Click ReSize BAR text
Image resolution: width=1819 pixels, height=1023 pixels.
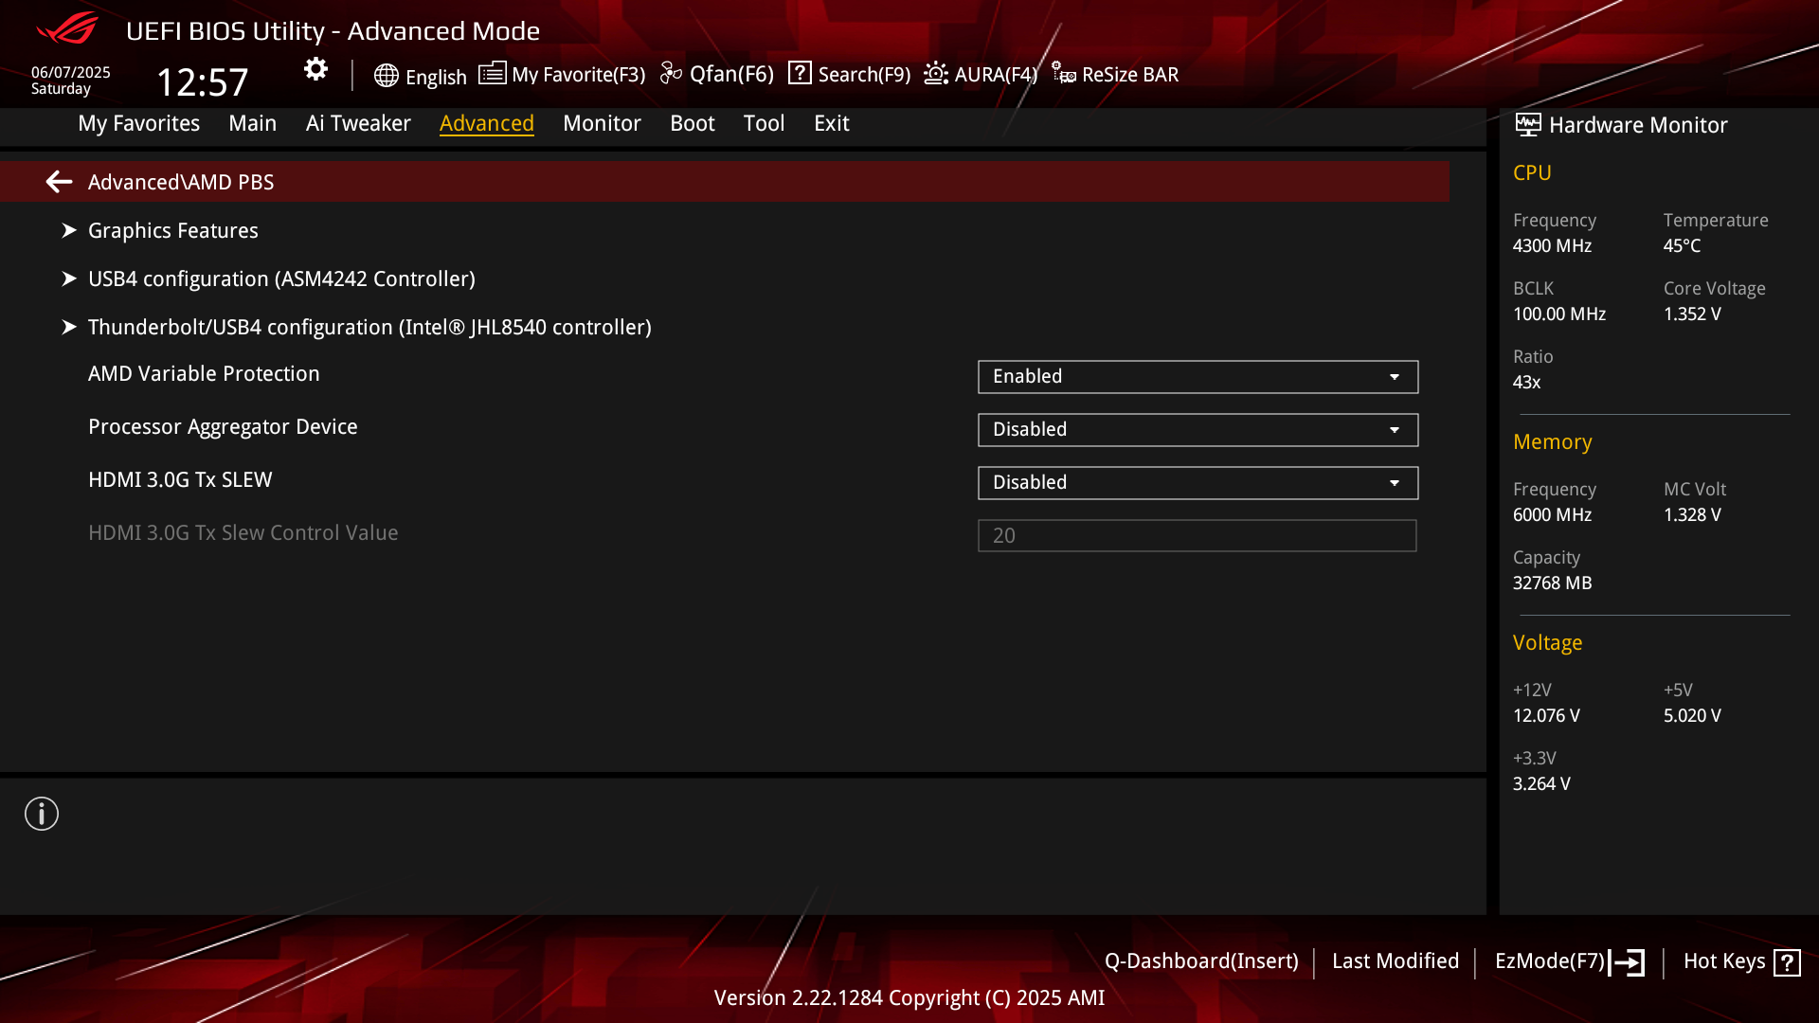1130,75
